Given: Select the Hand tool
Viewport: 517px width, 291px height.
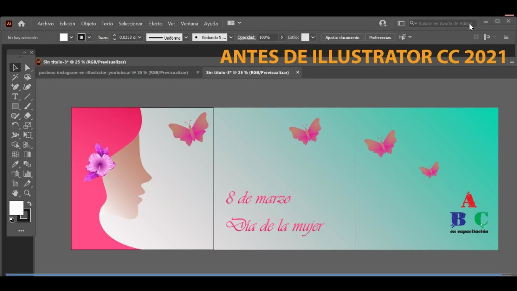Looking at the screenshot, I should (x=15, y=193).
